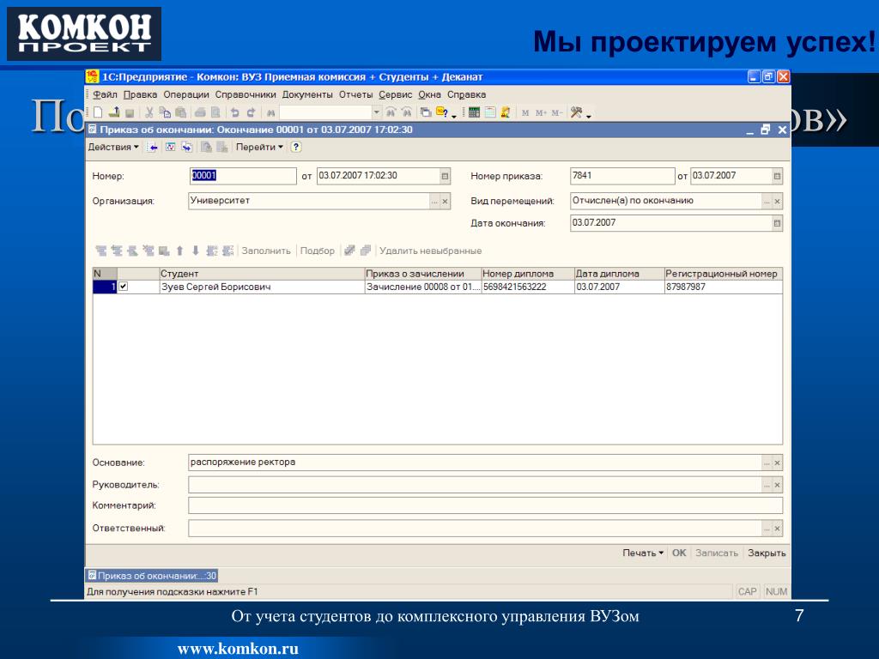879x659 pixels.
Task: Click the Записать button
Action: (717, 553)
